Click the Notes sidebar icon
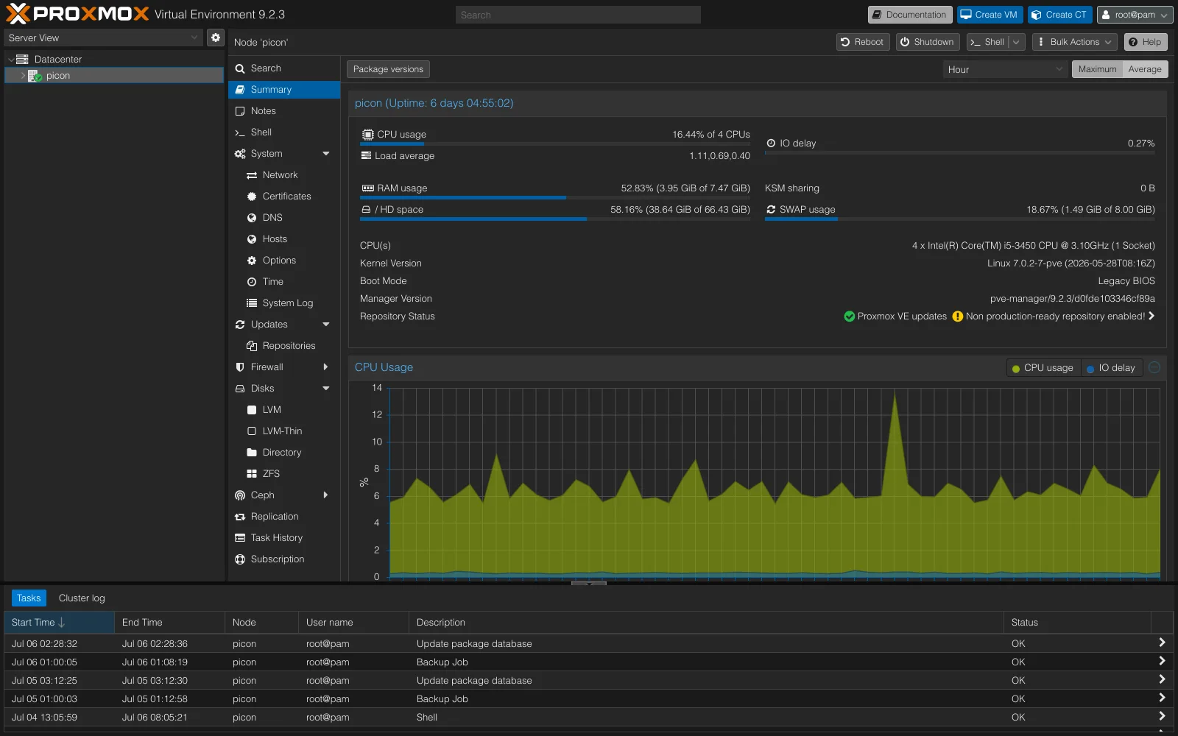 [240, 111]
